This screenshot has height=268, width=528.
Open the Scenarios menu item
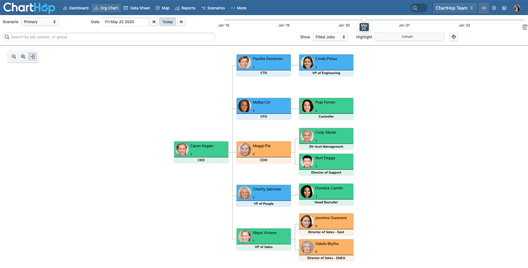point(213,8)
